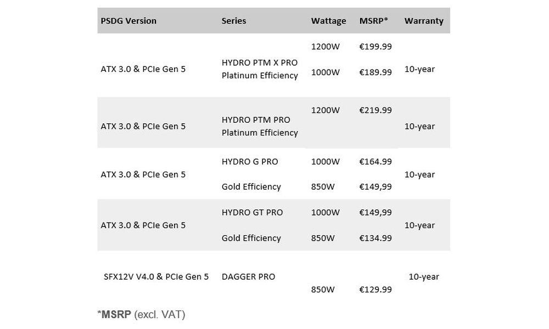549x329 pixels.
Task: Select the €134.99 price cell
Action: (376, 238)
